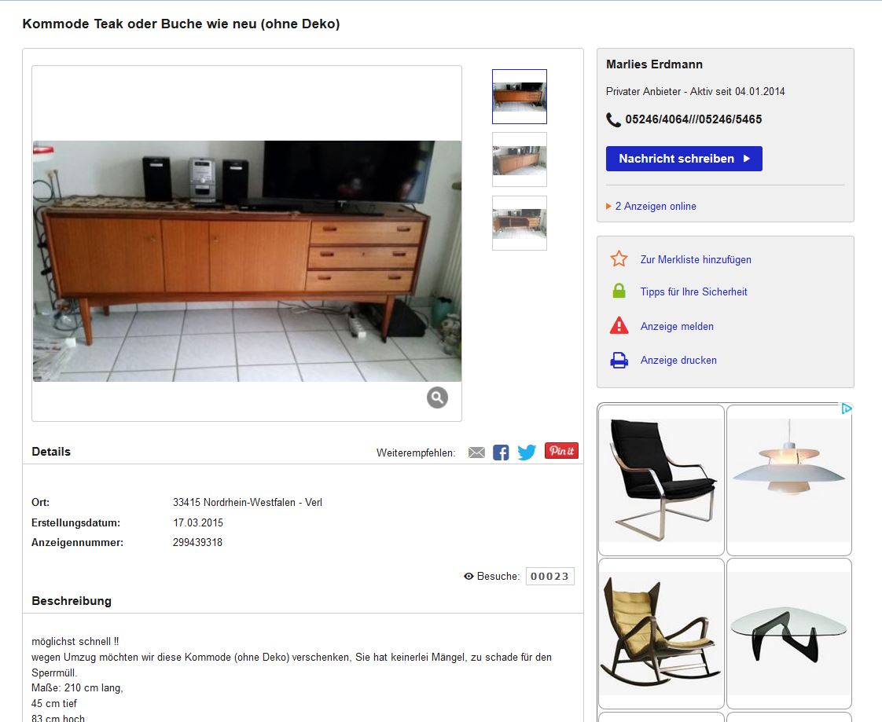Select the first sideboard thumbnail
Image resolution: width=882 pixels, height=722 pixels.
(519, 96)
